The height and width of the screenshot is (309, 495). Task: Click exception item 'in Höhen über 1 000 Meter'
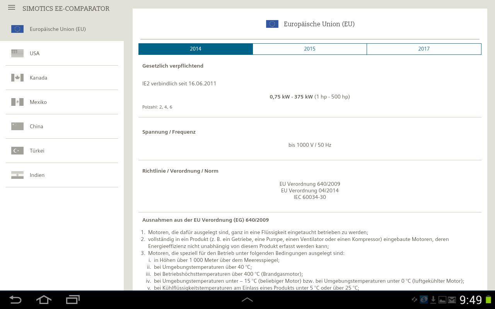[x=217, y=260]
